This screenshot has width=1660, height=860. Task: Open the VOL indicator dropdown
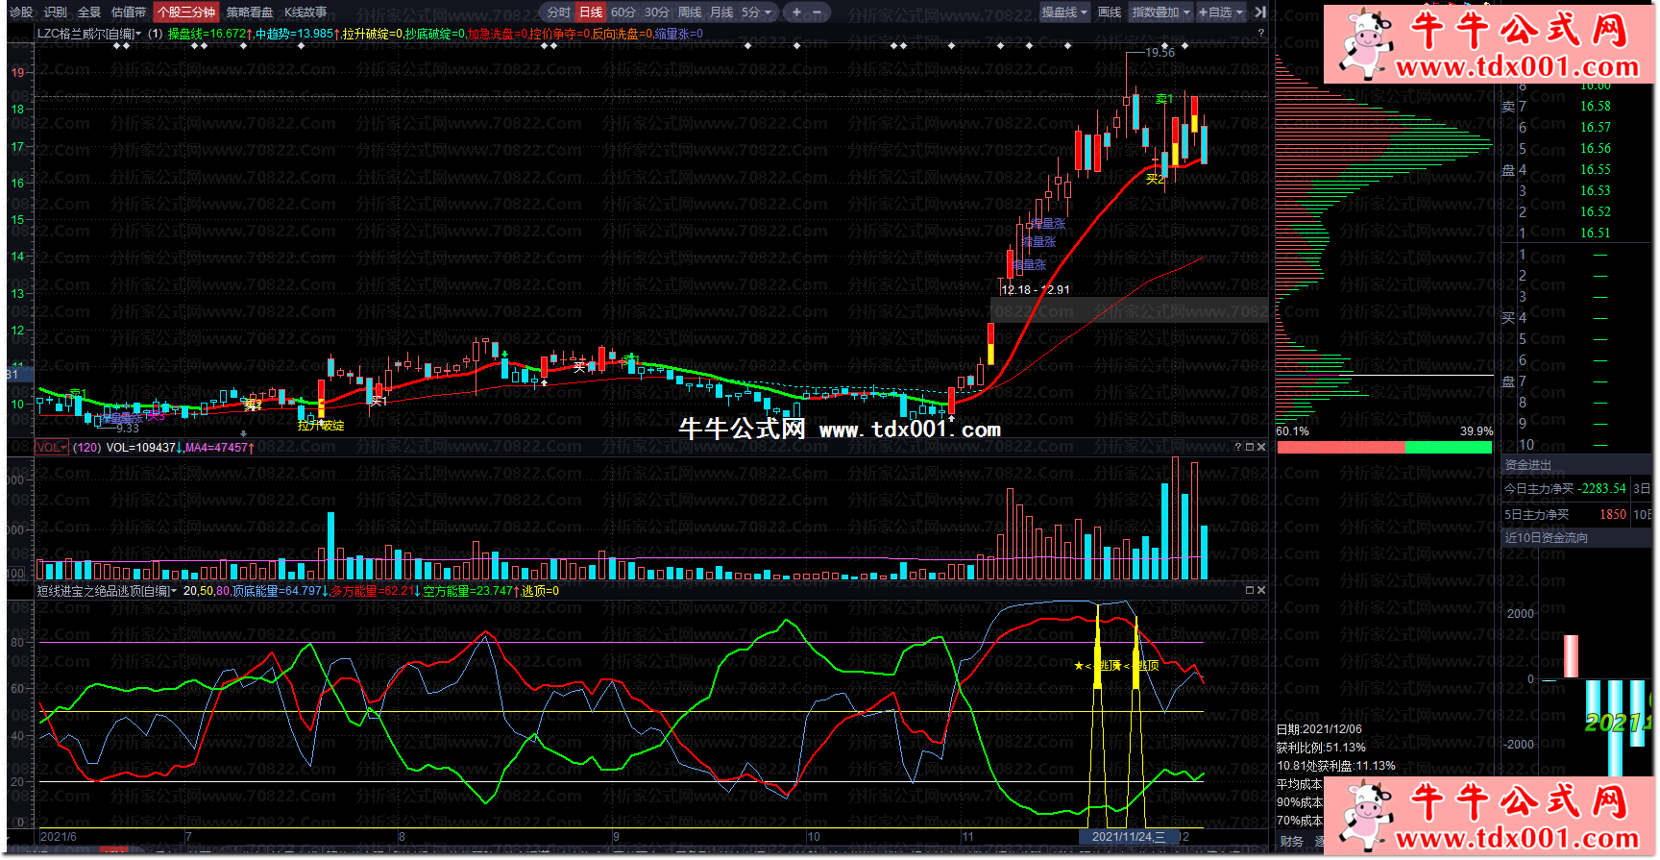[52, 448]
